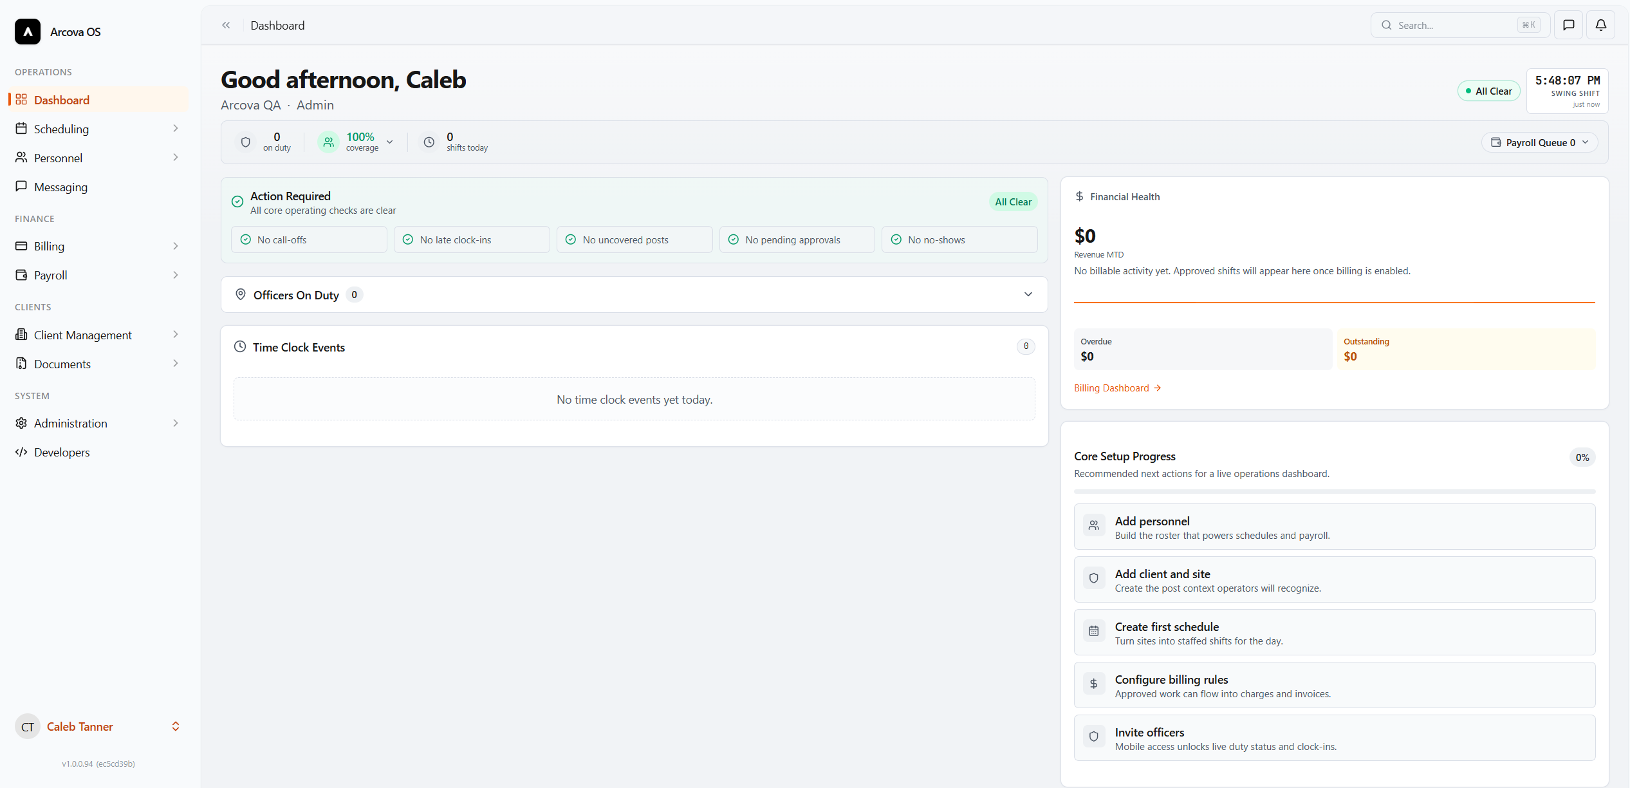The width and height of the screenshot is (1630, 788).
Task: Expand the Billing submenu chevron
Action: pos(176,246)
